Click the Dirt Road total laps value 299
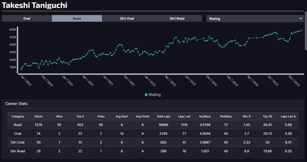The height and width of the screenshot is (162, 307). [x=163, y=151]
